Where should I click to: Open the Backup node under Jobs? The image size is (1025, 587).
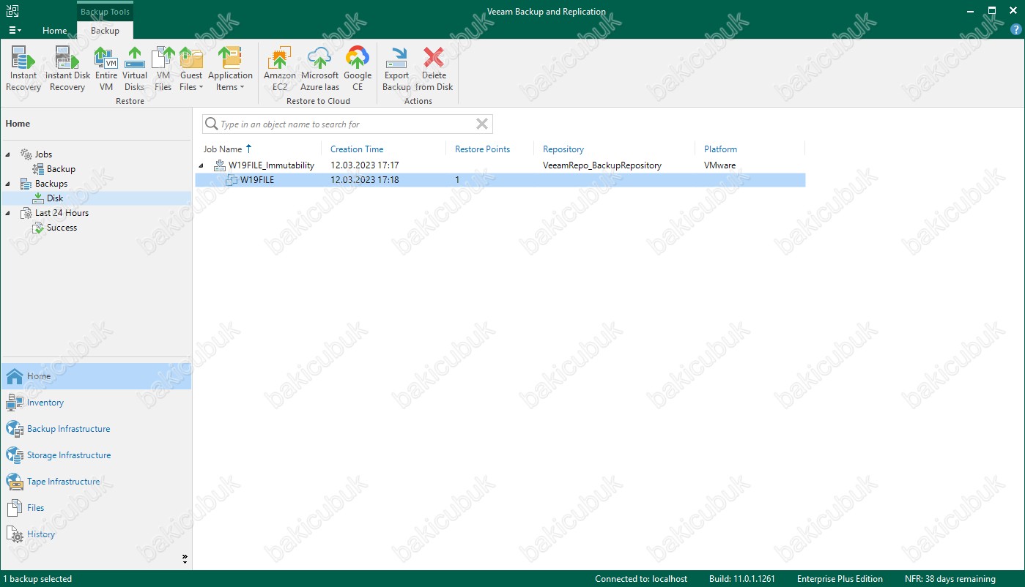(61, 169)
